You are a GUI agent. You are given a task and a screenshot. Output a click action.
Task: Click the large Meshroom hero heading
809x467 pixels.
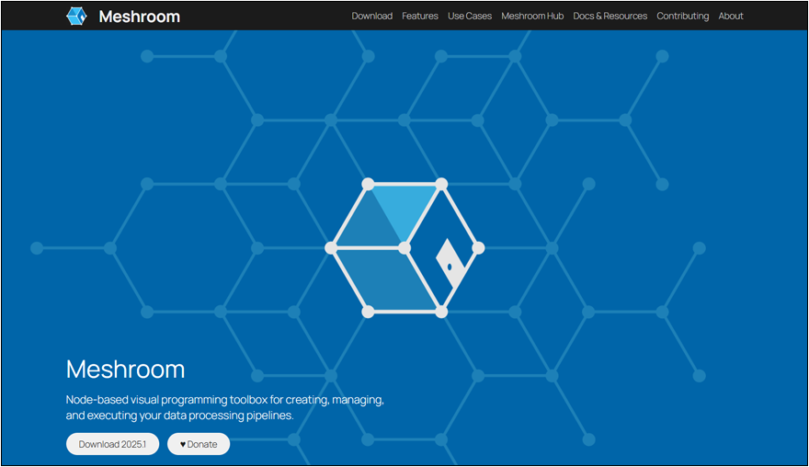point(125,370)
